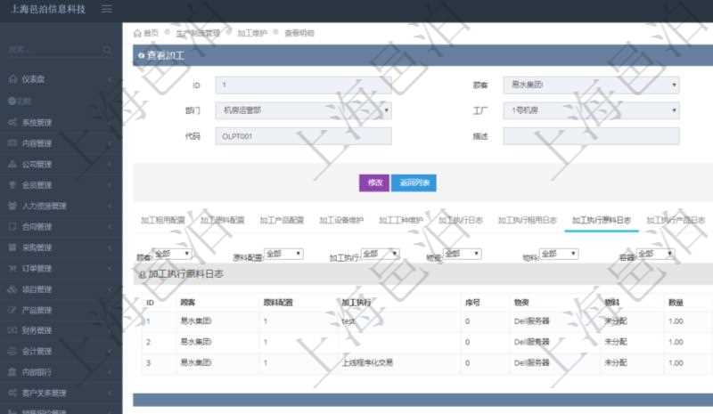
Task: Open the 顾客 dropdown showing 易水集团
Action: tap(591, 85)
